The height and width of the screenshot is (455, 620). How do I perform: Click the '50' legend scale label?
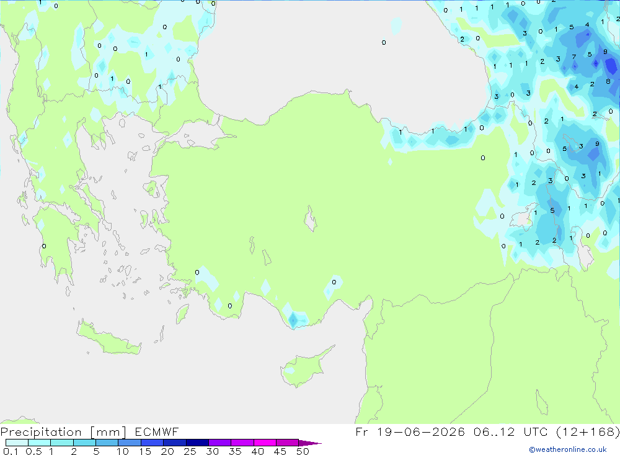(303, 451)
